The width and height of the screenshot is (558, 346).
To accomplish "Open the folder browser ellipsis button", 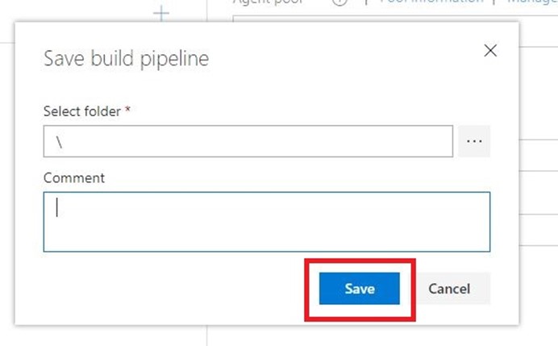I will click(474, 141).
